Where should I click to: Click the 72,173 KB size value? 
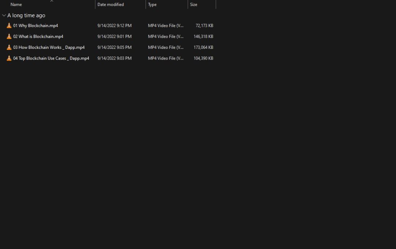pos(204,26)
